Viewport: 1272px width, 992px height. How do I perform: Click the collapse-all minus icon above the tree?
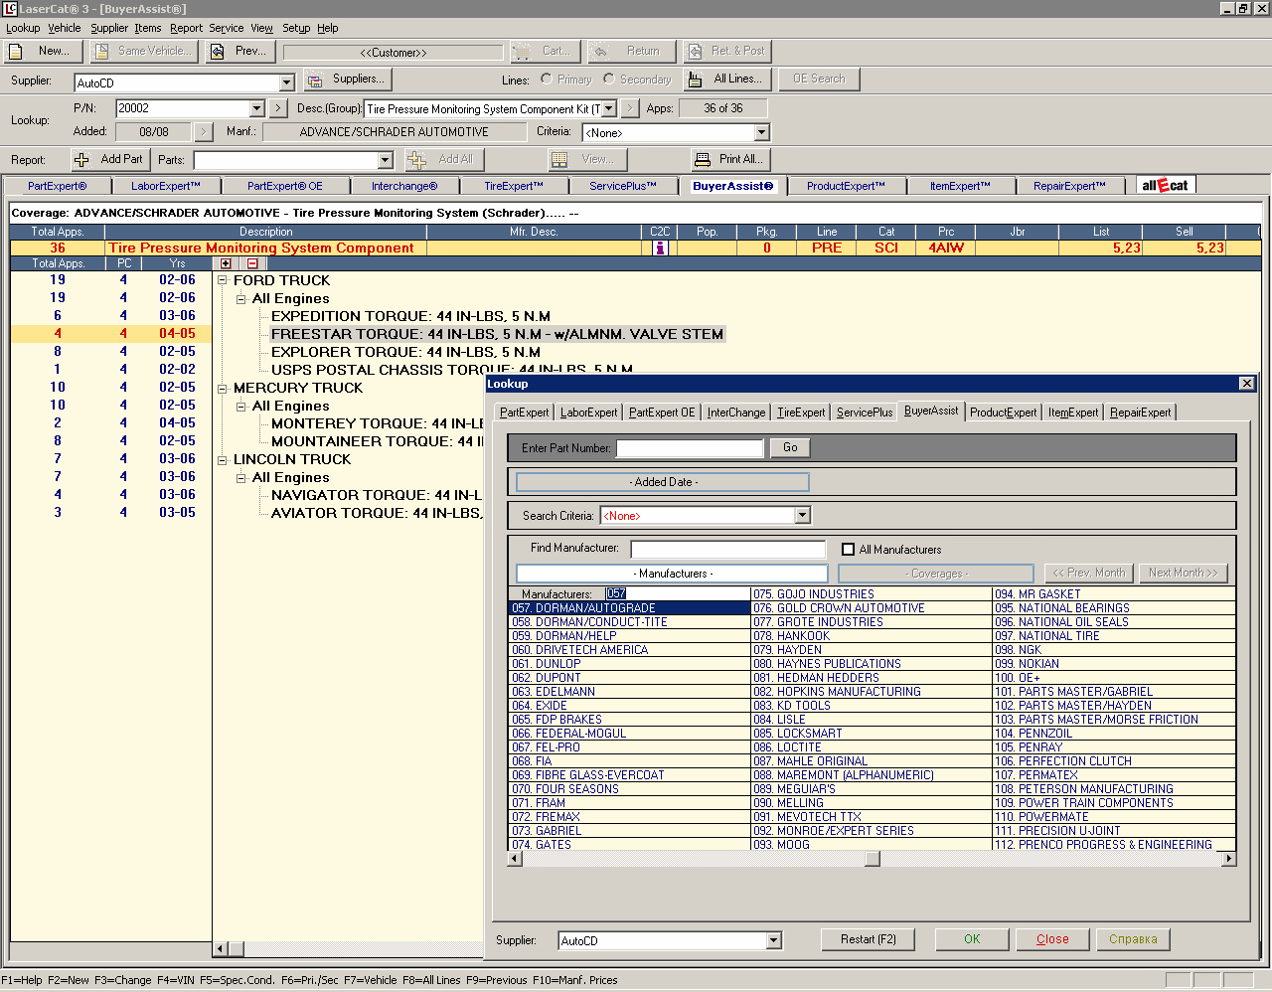[x=252, y=263]
